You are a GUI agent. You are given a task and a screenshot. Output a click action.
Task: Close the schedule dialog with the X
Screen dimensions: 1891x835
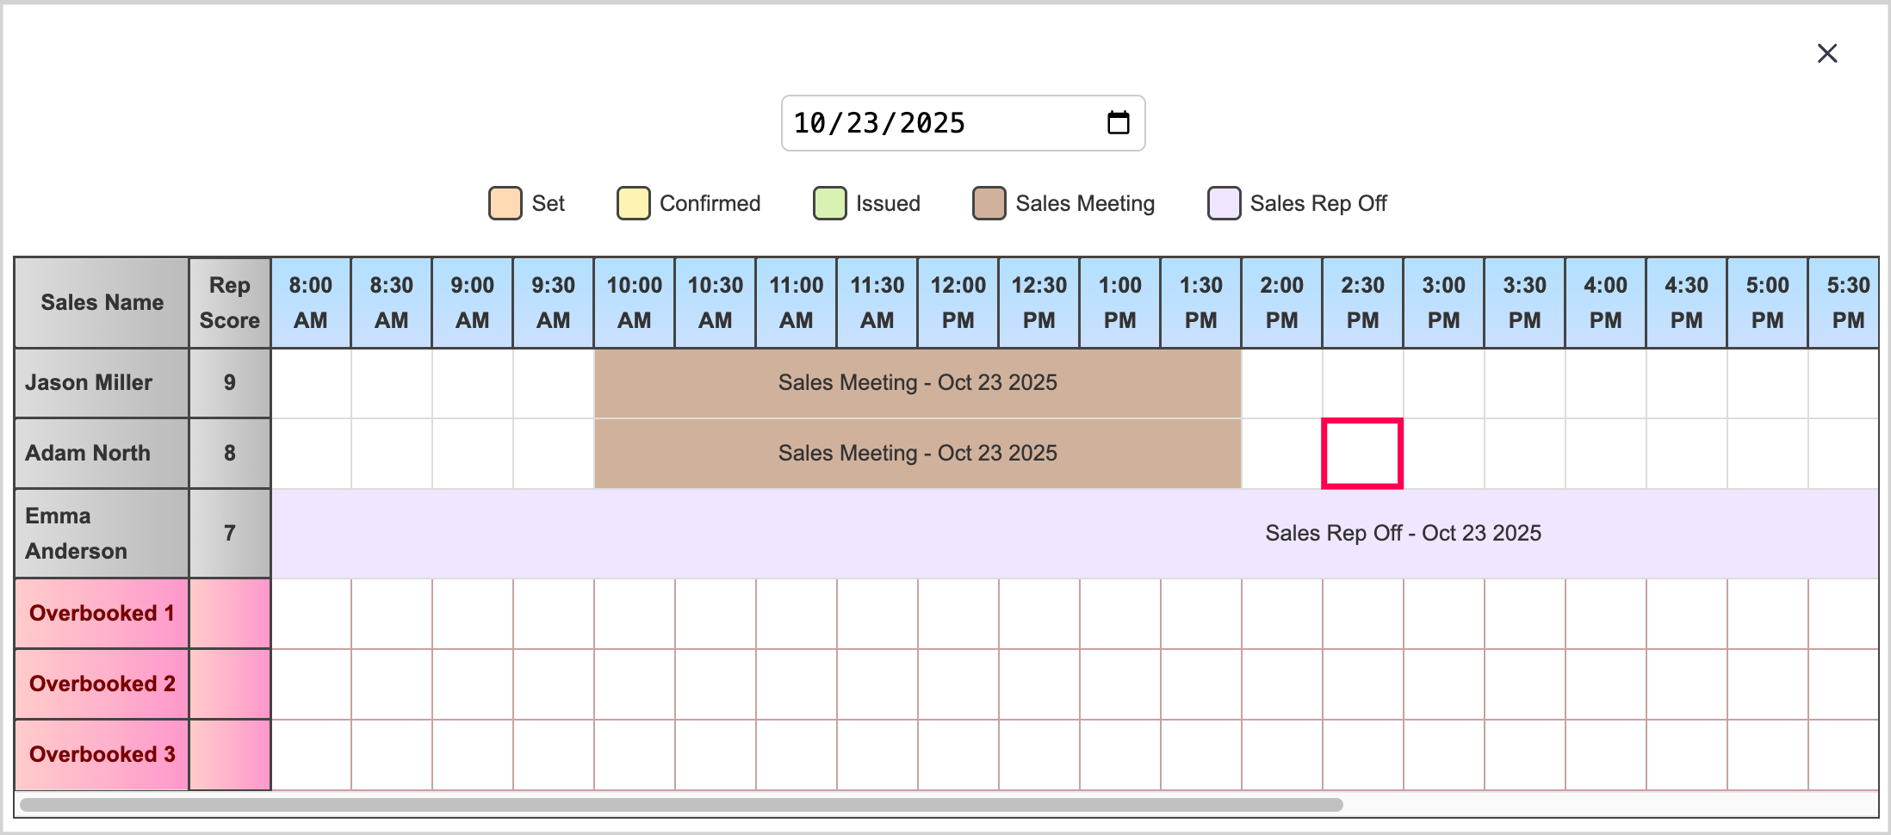pos(1826,53)
